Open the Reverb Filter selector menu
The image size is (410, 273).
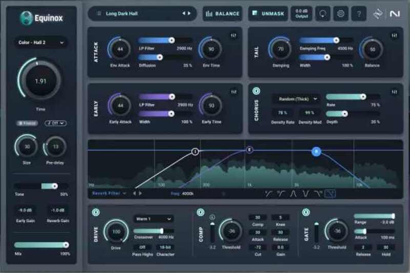tap(109, 194)
